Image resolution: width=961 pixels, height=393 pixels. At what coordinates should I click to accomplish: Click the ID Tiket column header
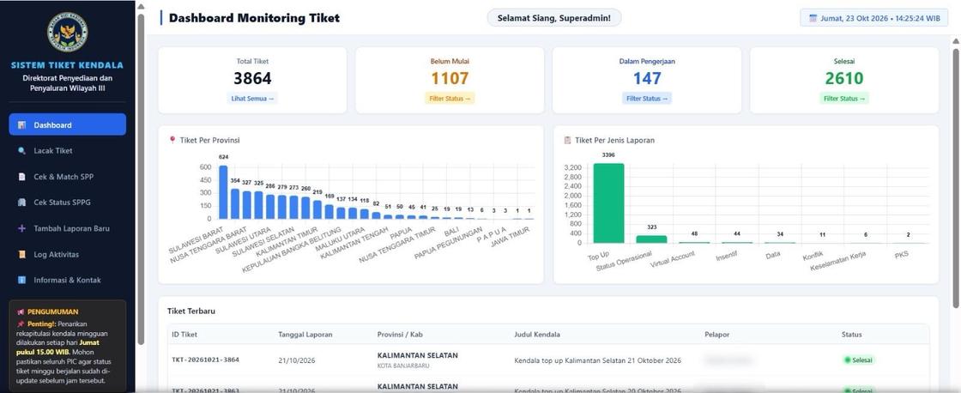184,335
